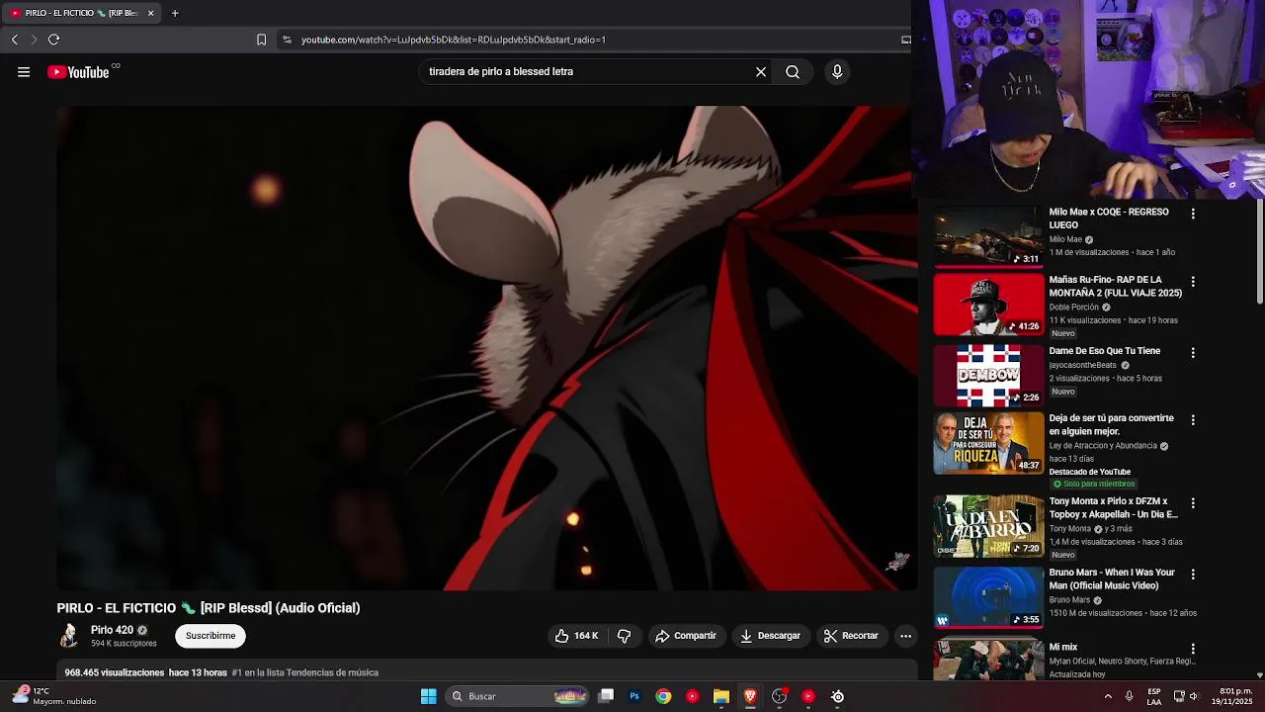The height and width of the screenshot is (712, 1265).
Task: Open Deja de ser tú para convertirte title
Action: coord(1112,424)
